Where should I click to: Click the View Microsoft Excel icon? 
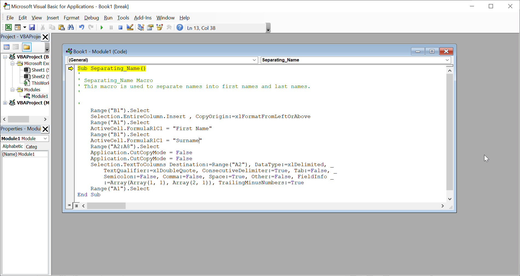(x=8, y=27)
